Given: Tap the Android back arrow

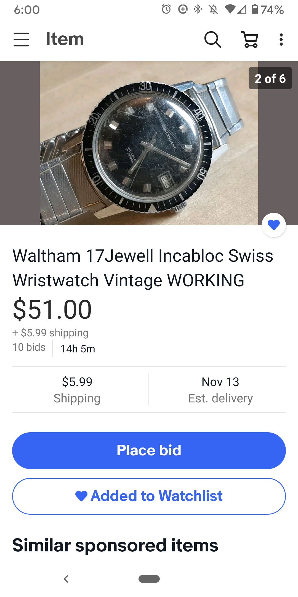Looking at the screenshot, I should click(66, 579).
